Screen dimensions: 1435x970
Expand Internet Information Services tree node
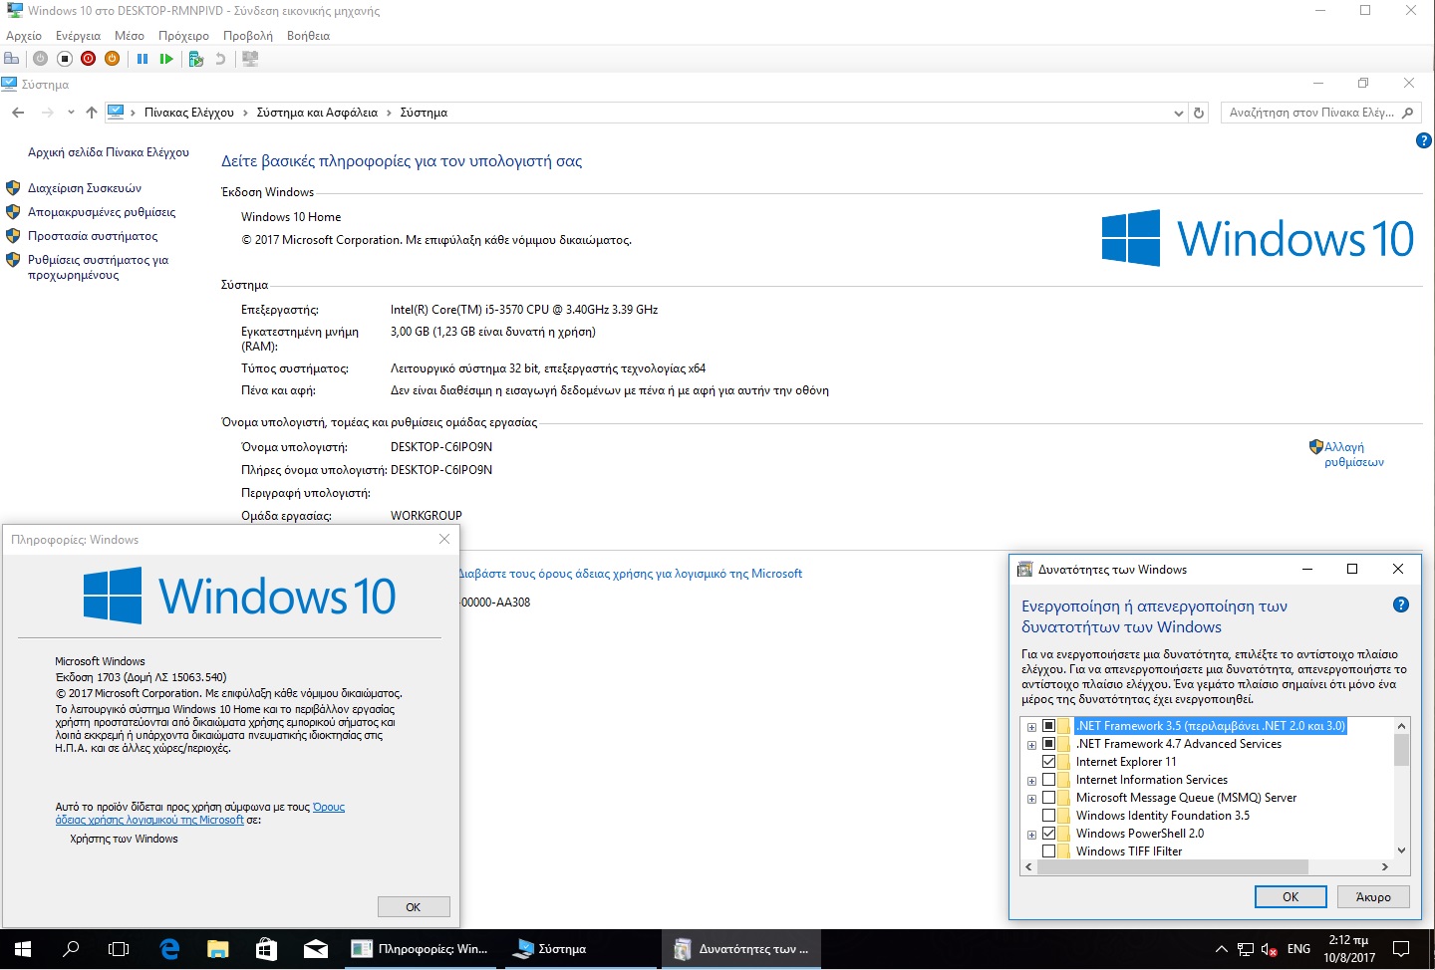[1031, 781]
